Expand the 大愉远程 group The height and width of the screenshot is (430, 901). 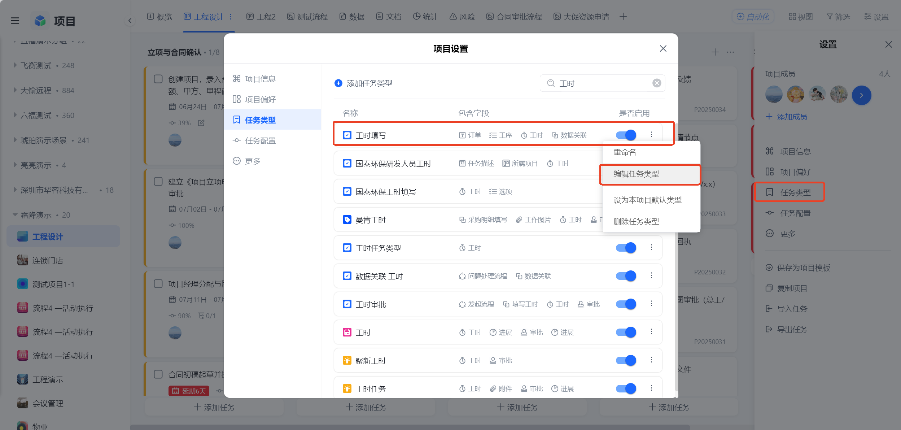tap(15, 90)
